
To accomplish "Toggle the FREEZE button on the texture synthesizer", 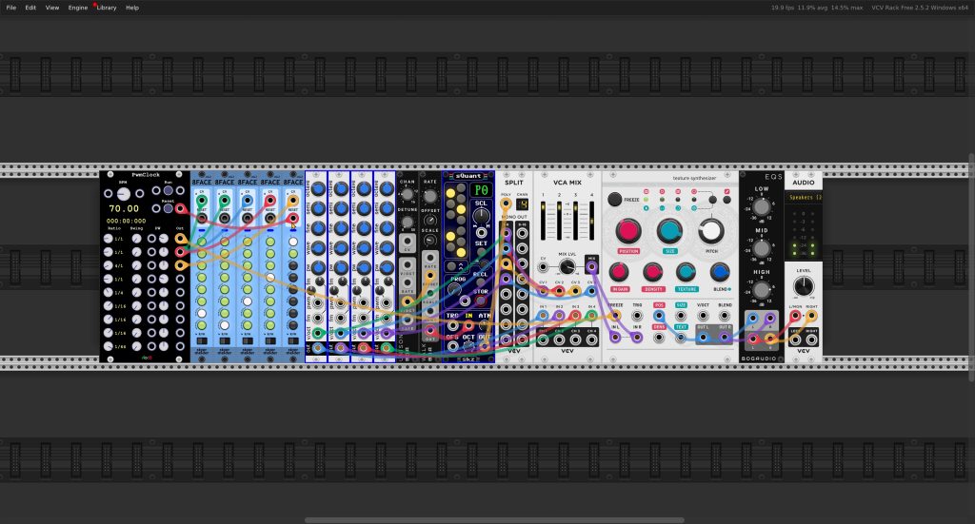I will [x=614, y=200].
